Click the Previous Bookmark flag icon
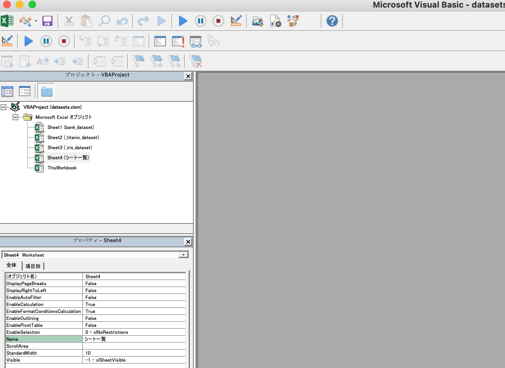This screenshot has height=368, width=505. (x=174, y=61)
